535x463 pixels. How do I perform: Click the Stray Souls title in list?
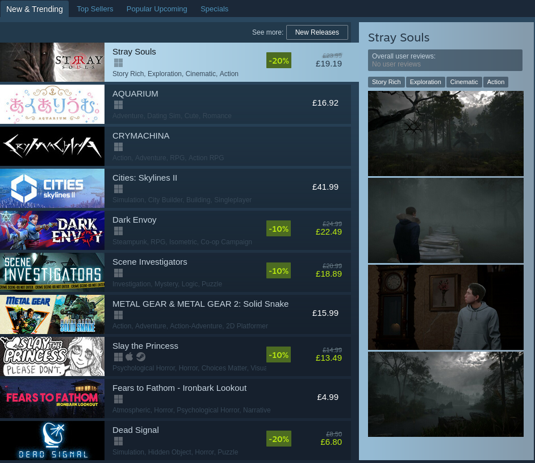134,52
